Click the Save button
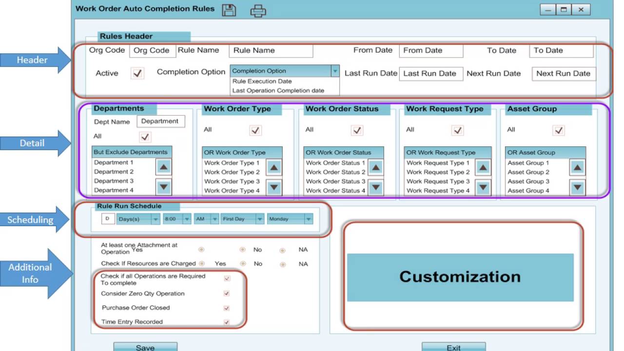Image resolution: width=624 pixels, height=351 pixels. [x=145, y=347]
